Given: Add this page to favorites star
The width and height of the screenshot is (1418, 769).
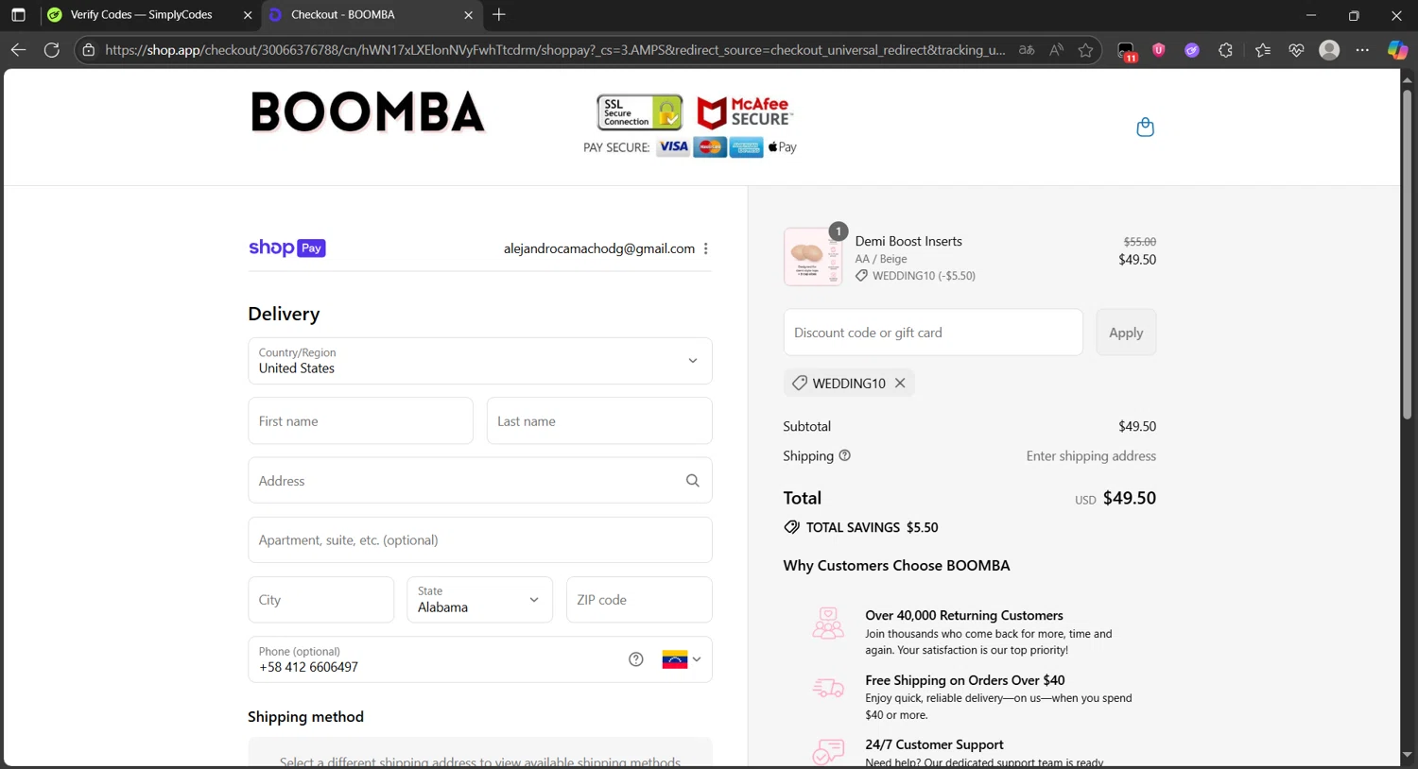Looking at the screenshot, I should (x=1085, y=50).
